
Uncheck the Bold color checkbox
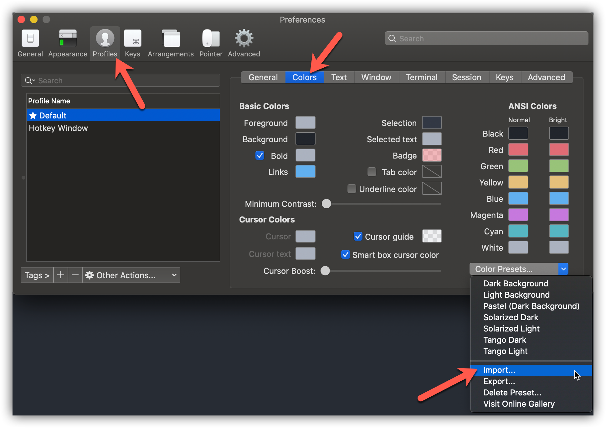(260, 156)
